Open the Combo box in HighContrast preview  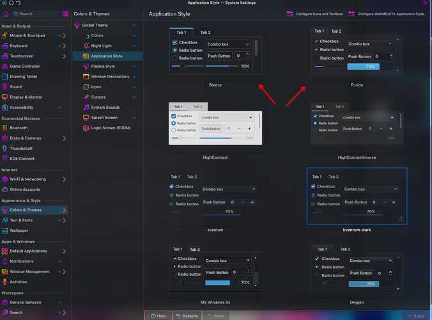pos(226,118)
